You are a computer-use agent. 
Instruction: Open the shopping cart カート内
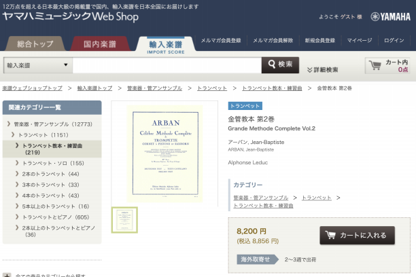pyautogui.click(x=387, y=65)
